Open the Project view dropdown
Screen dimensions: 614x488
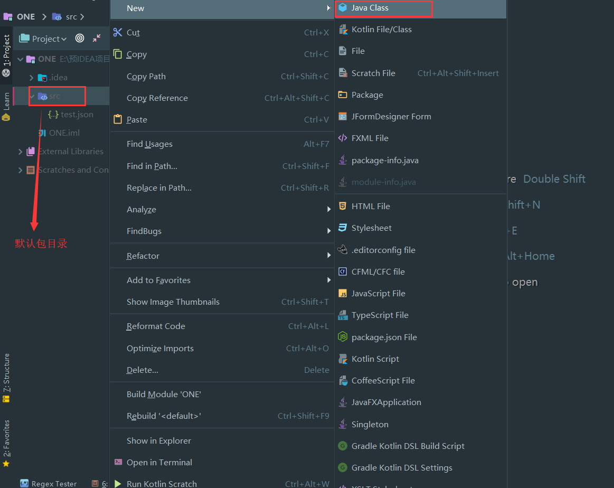tap(49, 39)
